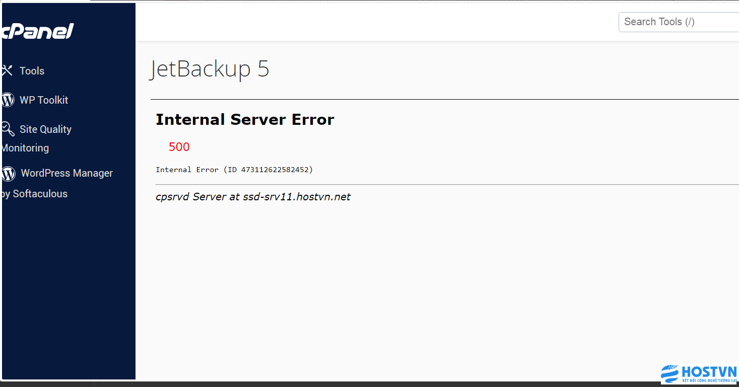
Task: Click the red 500 error code
Action: click(179, 147)
